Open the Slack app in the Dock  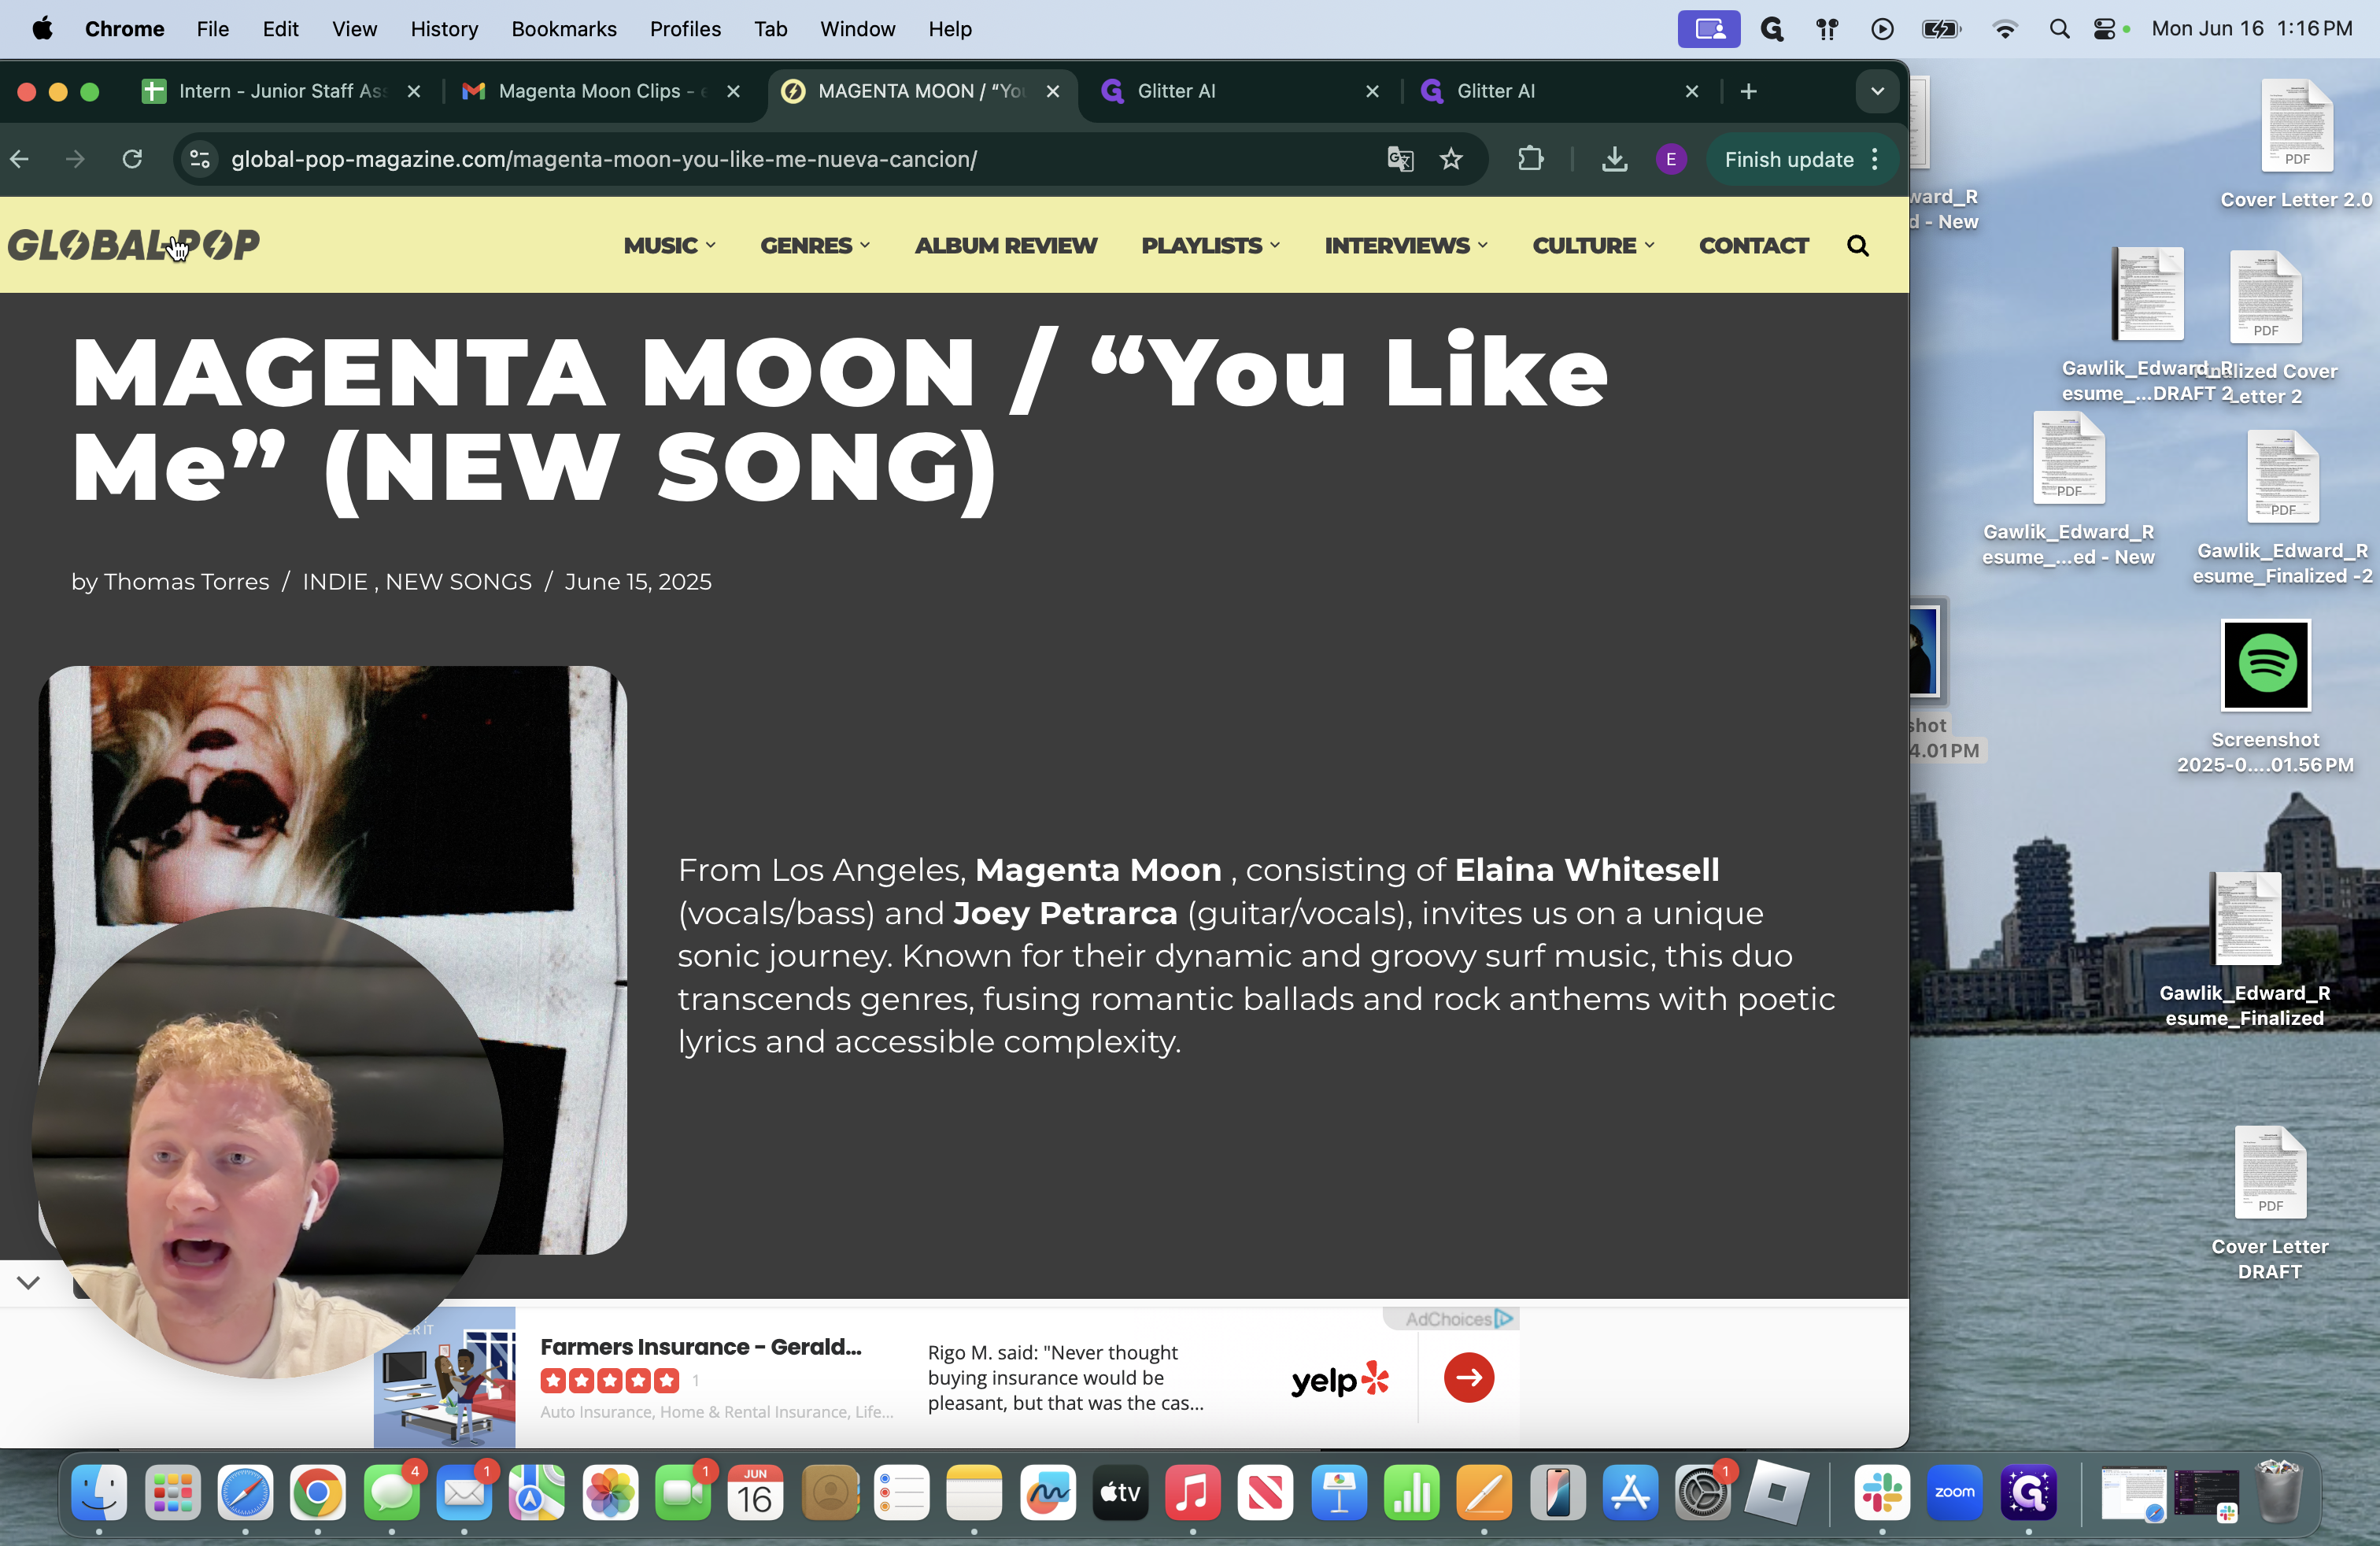point(1881,1493)
